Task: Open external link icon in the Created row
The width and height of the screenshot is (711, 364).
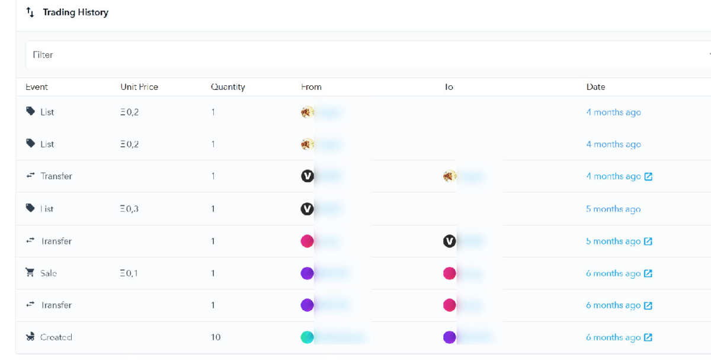Action: 648,337
